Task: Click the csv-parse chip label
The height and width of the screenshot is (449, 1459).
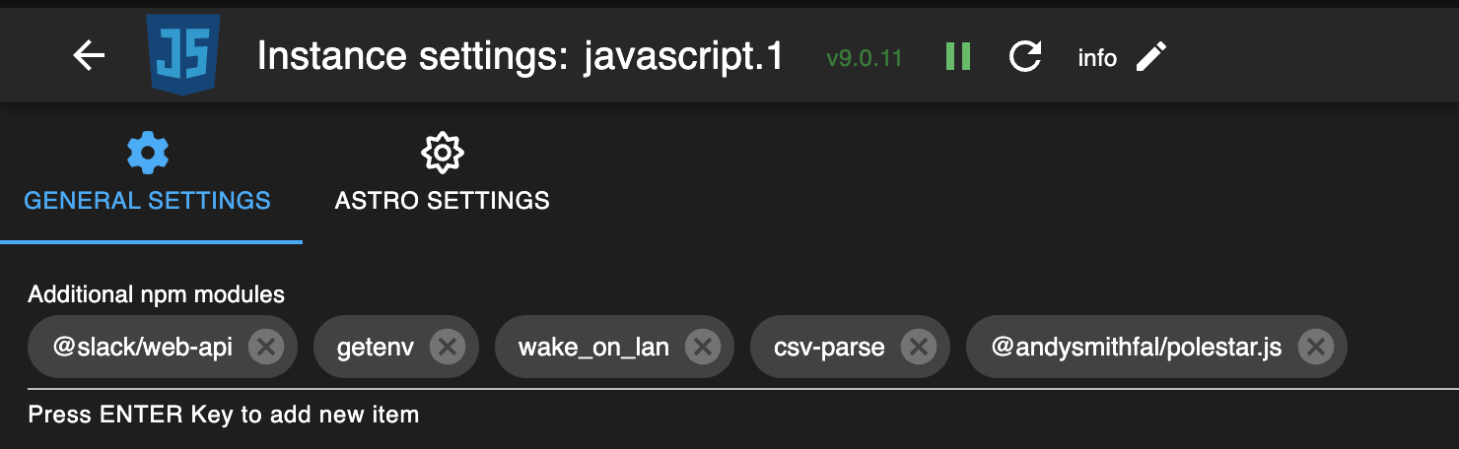Action: 829,347
